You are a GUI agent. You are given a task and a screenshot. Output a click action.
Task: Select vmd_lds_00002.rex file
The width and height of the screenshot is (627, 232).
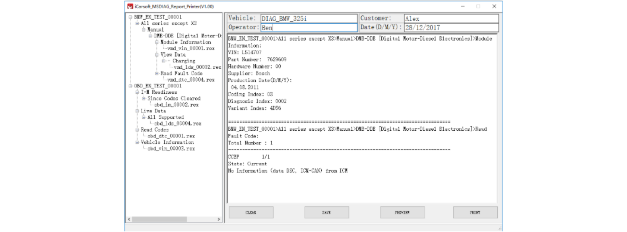point(197,67)
